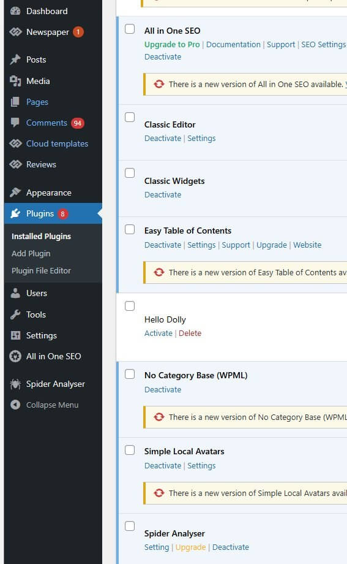Click the Pages document icon

(x=15, y=102)
